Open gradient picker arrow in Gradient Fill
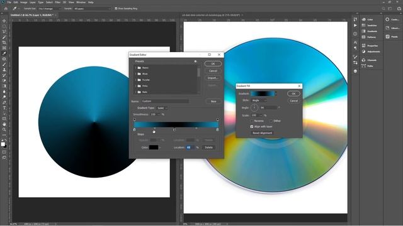Image resolution: width=403 pixels, height=226 pixels. 276,94
